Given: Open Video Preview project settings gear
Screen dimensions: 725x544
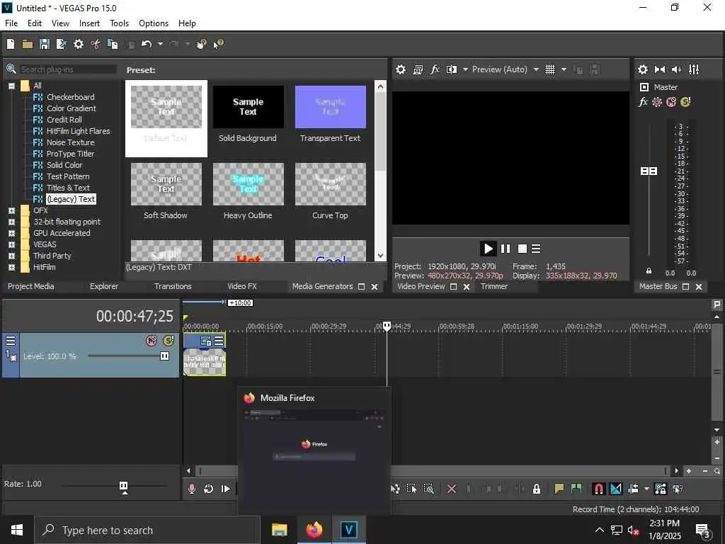Looking at the screenshot, I should tap(401, 69).
